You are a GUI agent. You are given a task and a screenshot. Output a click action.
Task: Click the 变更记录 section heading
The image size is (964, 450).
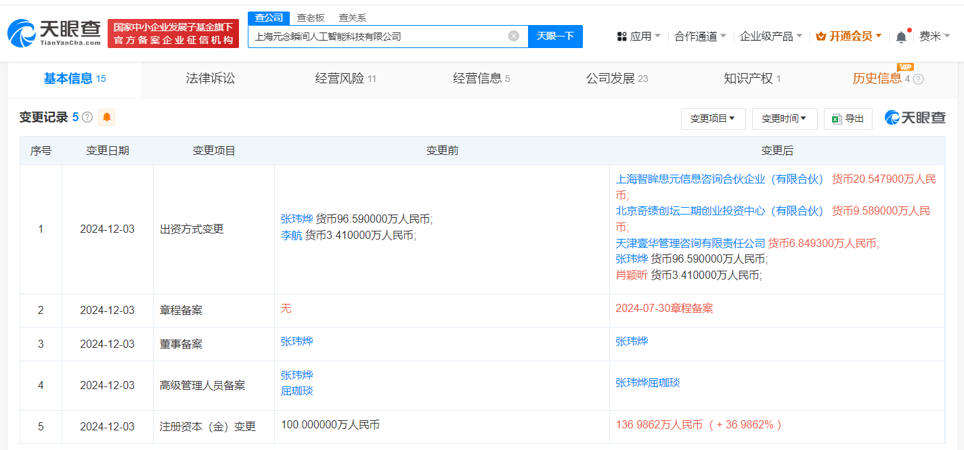(44, 117)
